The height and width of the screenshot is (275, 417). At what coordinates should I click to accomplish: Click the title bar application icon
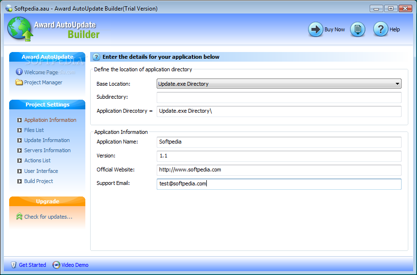[9, 8]
